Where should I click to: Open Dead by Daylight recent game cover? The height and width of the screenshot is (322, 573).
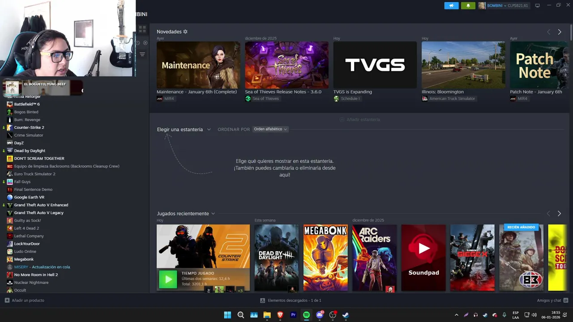(276, 258)
